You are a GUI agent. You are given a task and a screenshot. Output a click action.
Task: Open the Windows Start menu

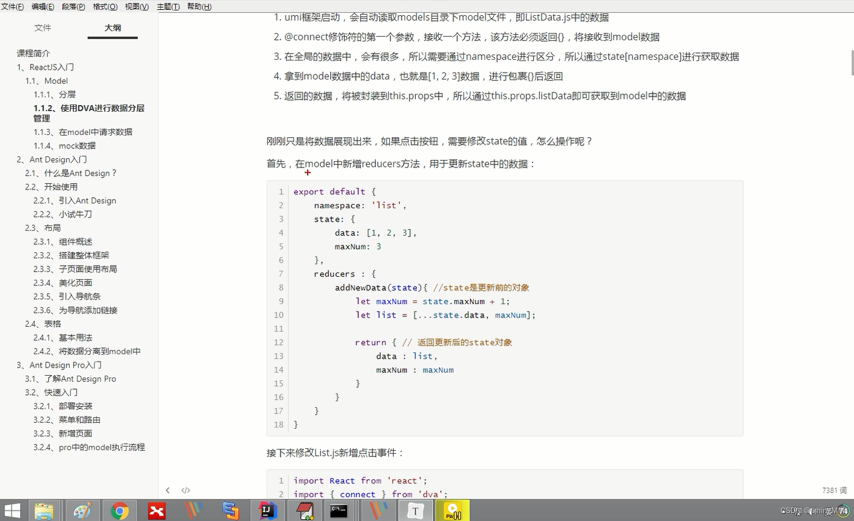point(12,511)
